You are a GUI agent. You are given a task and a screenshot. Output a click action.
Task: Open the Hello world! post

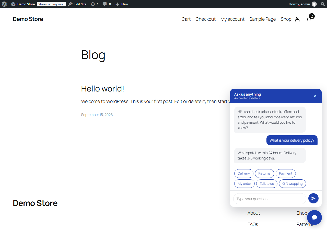coord(102,89)
